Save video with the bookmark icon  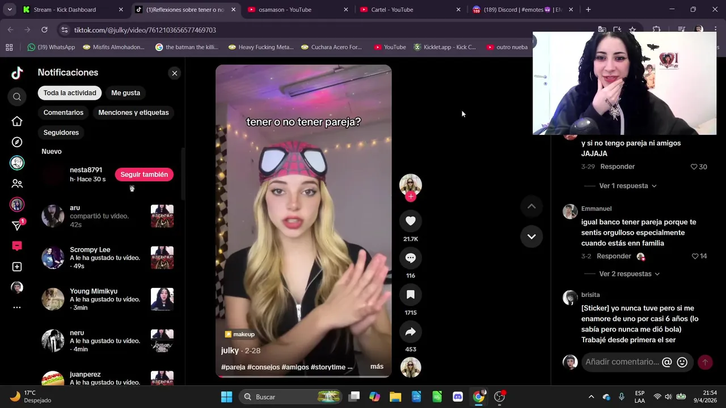click(x=411, y=295)
